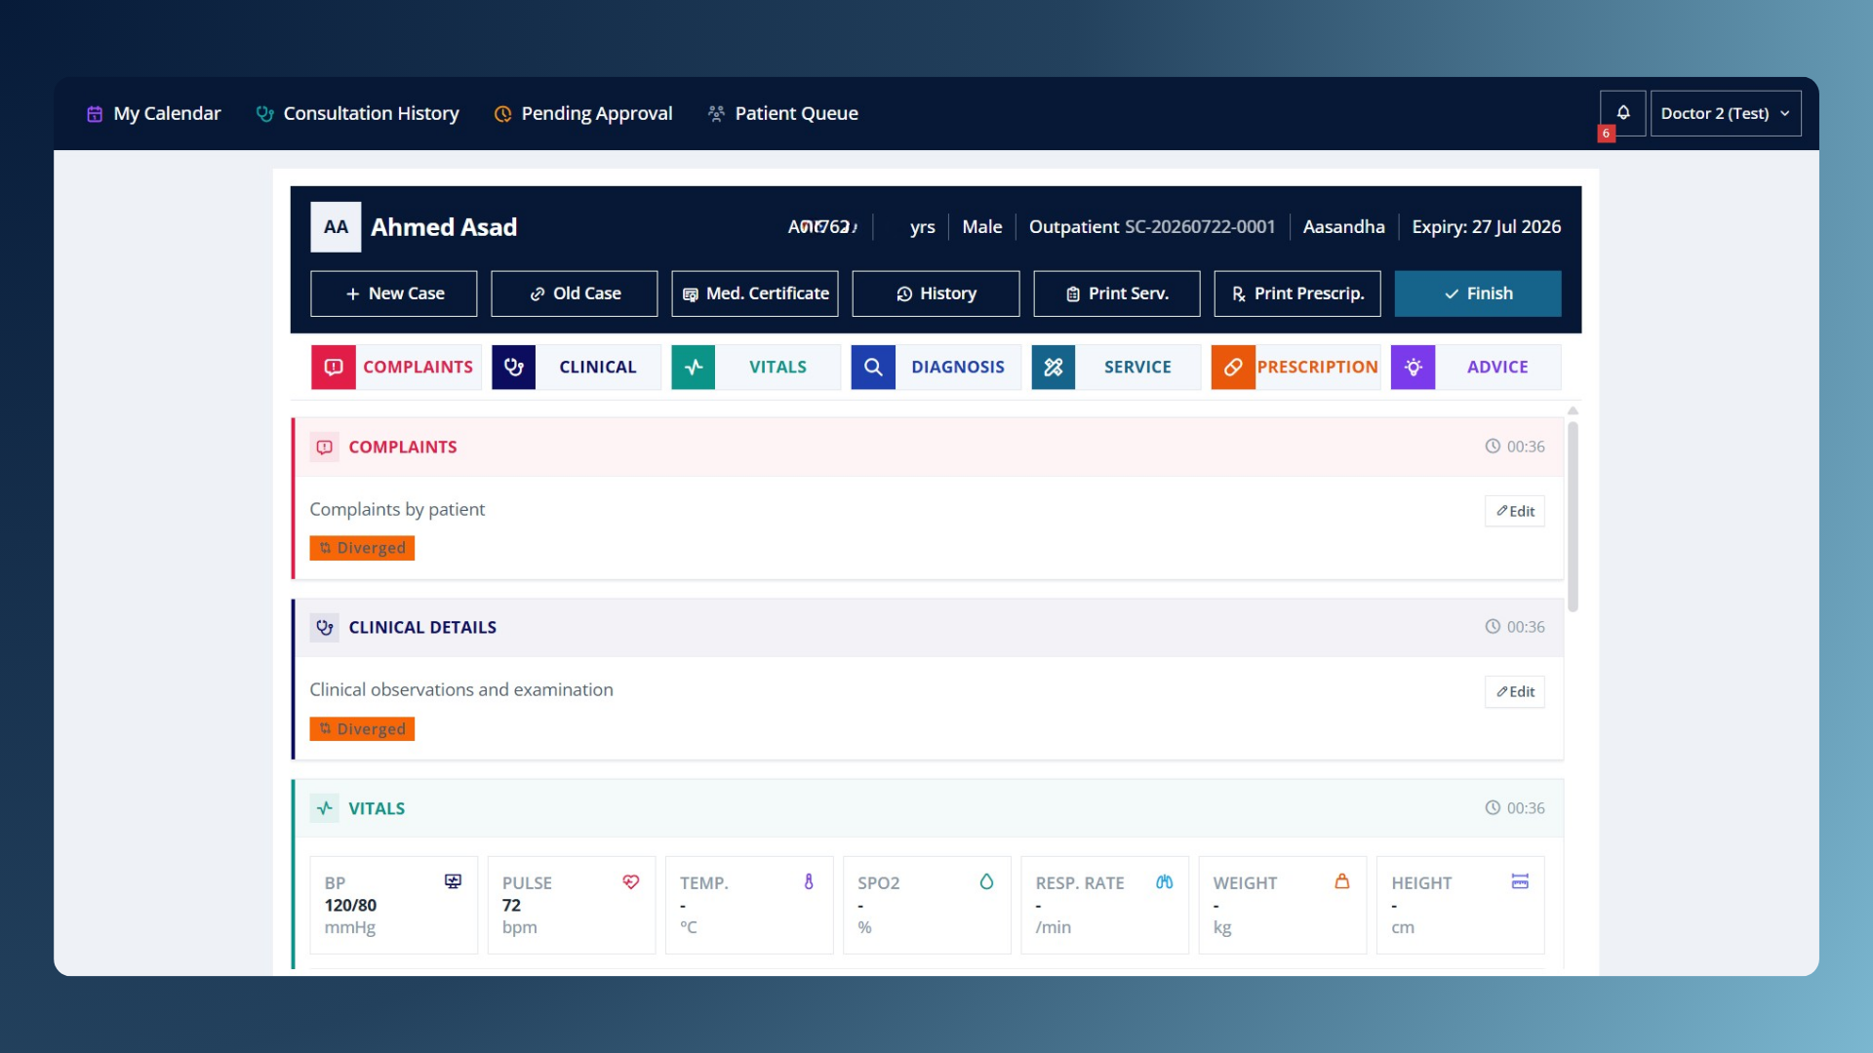Viewport: 1873px width, 1053px height.
Task: Switch to the DIAGNOSIS tab
Action: coord(936,367)
